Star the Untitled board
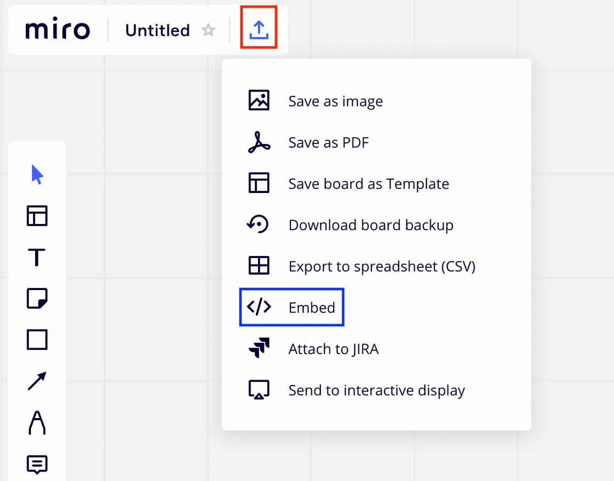Viewport: 614px width, 481px height. 208,30
